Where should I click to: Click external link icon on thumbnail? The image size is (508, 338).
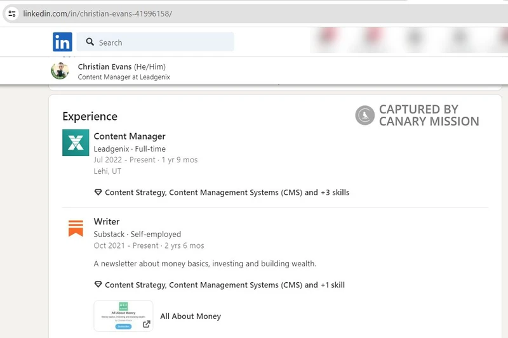(147, 324)
